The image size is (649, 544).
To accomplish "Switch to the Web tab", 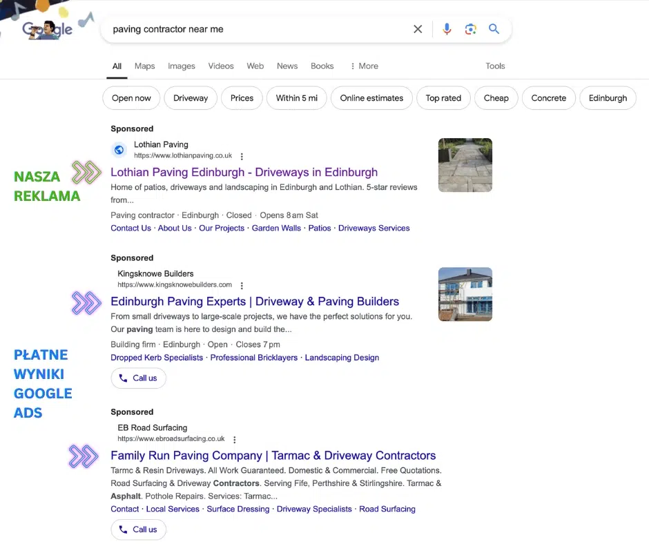I will pos(255,66).
